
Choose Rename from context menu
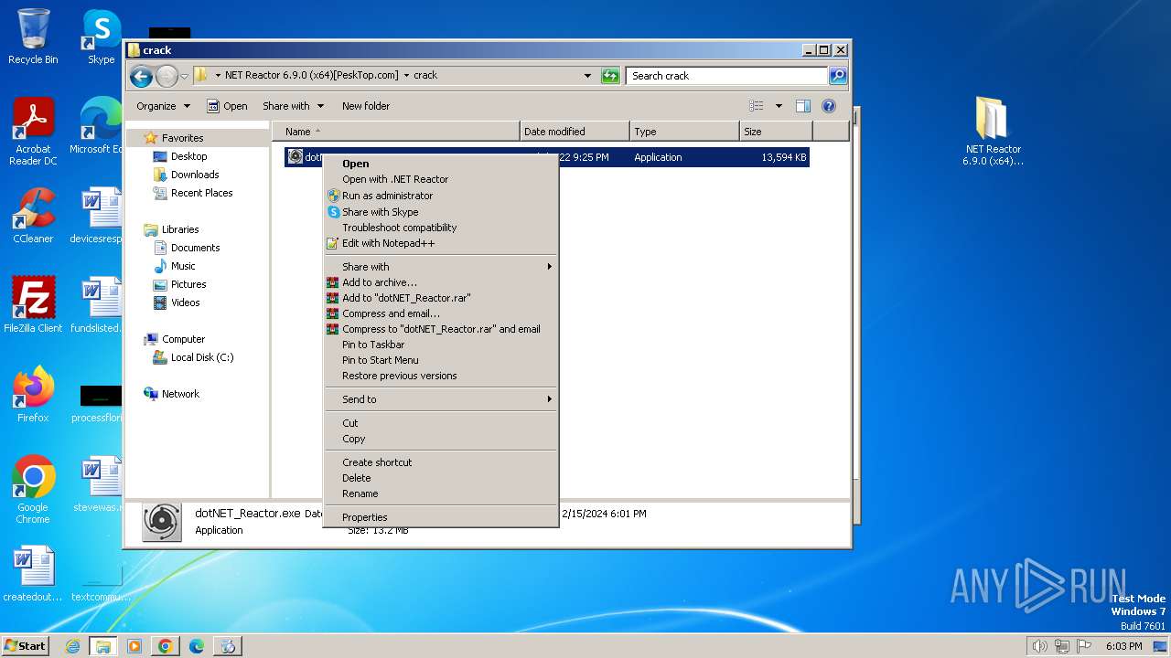441,493
